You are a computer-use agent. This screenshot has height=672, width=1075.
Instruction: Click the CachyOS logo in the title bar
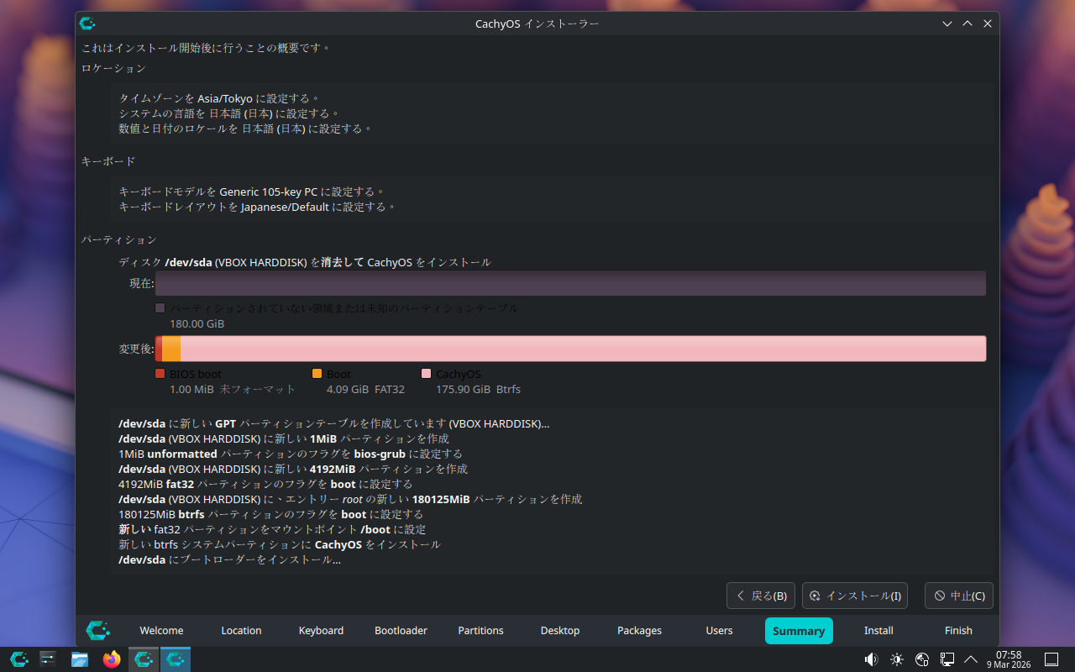click(87, 24)
